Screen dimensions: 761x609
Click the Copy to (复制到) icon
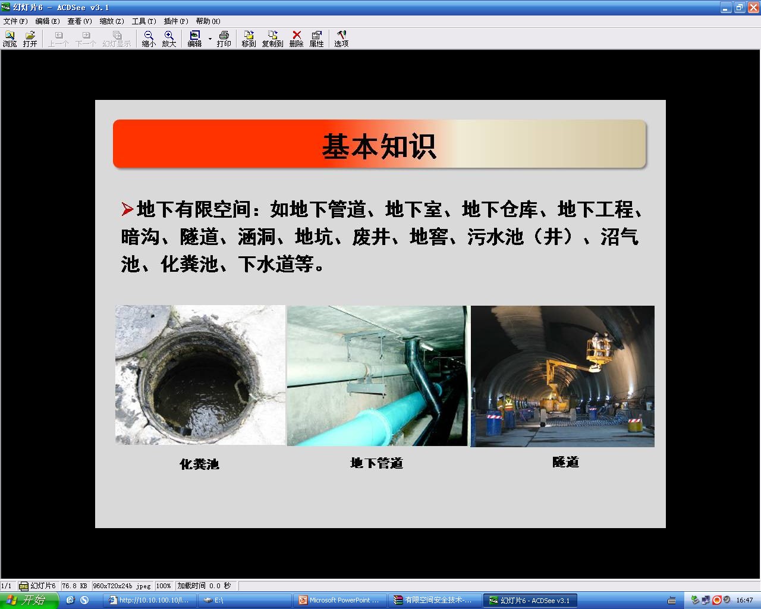pyautogui.click(x=272, y=39)
